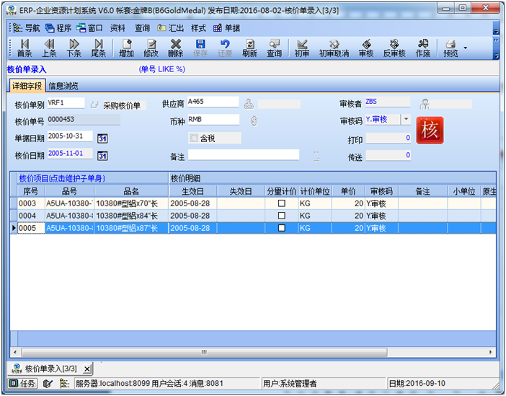Open calendar for 单据日期
The image size is (506, 396).
point(102,138)
